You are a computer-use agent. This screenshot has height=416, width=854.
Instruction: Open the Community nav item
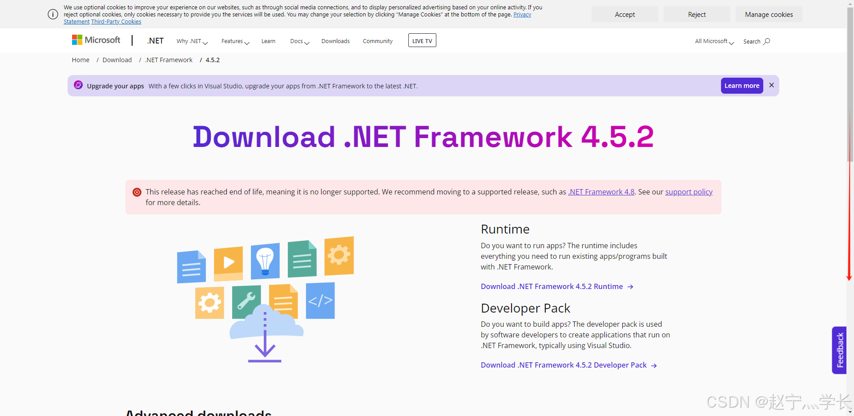[378, 41]
